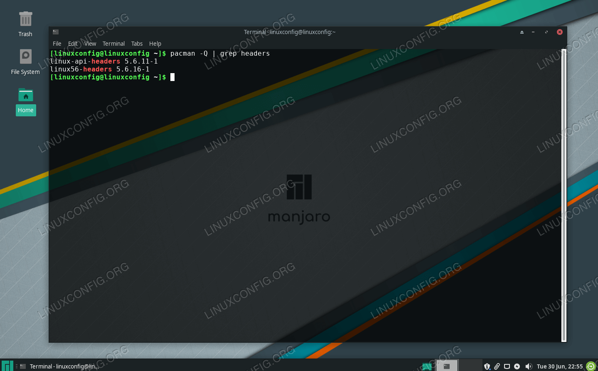This screenshot has width=598, height=371.
Task: Click the 'linux-api-headers 5.6.11-1' output line
Action: pyautogui.click(x=104, y=61)
